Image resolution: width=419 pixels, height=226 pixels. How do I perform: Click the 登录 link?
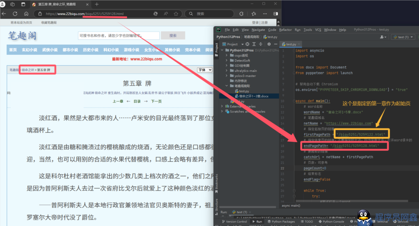(255, 23)
